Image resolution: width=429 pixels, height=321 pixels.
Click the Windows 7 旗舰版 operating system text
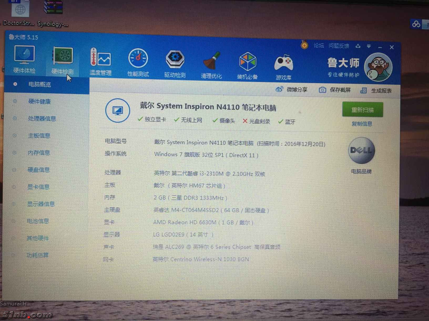pyautogui.click(x=206, y=155)
